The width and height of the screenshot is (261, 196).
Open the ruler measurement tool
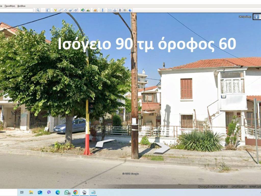(x=102, y=10)
